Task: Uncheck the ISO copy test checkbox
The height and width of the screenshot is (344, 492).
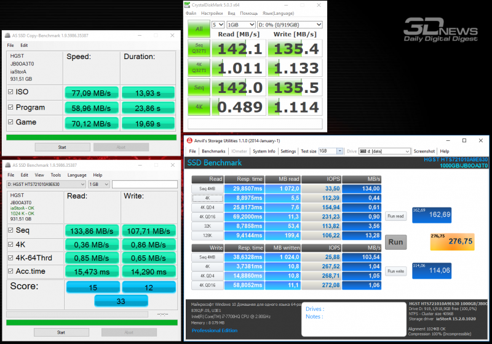Action: (x=10, y=92)
